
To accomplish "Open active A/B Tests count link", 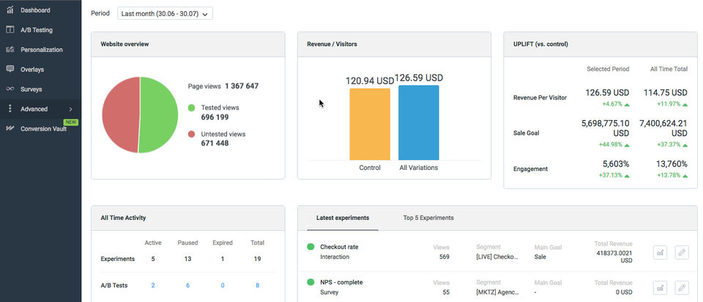I will (153, 285).
